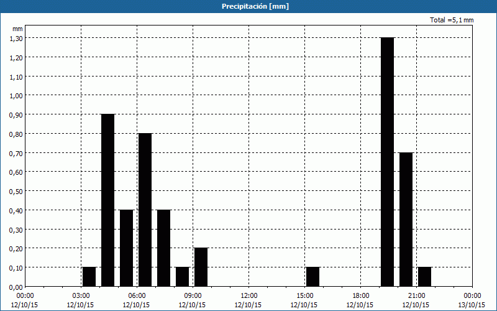Select the 0,40 mm bar before 06:00
The width and height of the screenshot is (497, 311).
127,248
